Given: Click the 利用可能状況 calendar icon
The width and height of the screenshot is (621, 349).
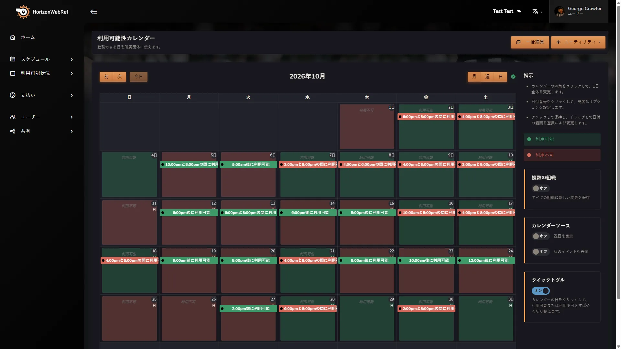Looking at the screenshot, I should 13,73.
